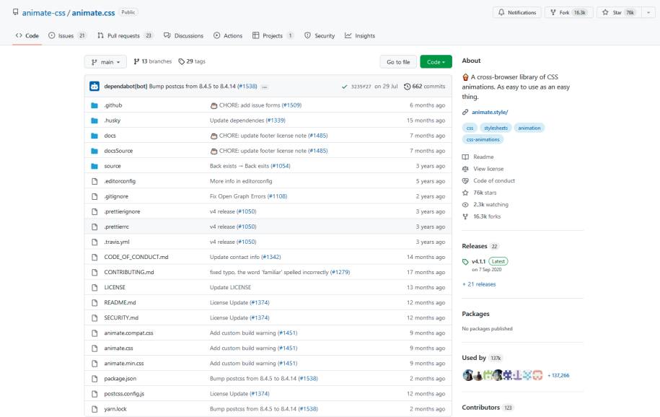
Task: Open the Packages heading link
Action: pyautogui.click(x=475, y=314)
